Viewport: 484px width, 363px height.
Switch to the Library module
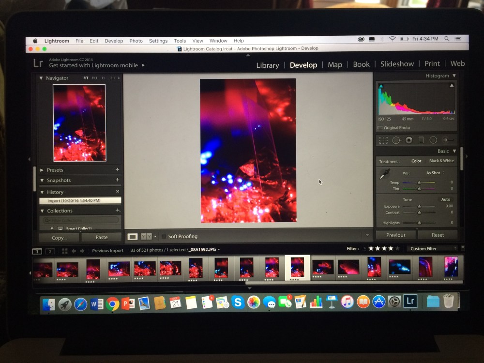[x=267, y=65]
